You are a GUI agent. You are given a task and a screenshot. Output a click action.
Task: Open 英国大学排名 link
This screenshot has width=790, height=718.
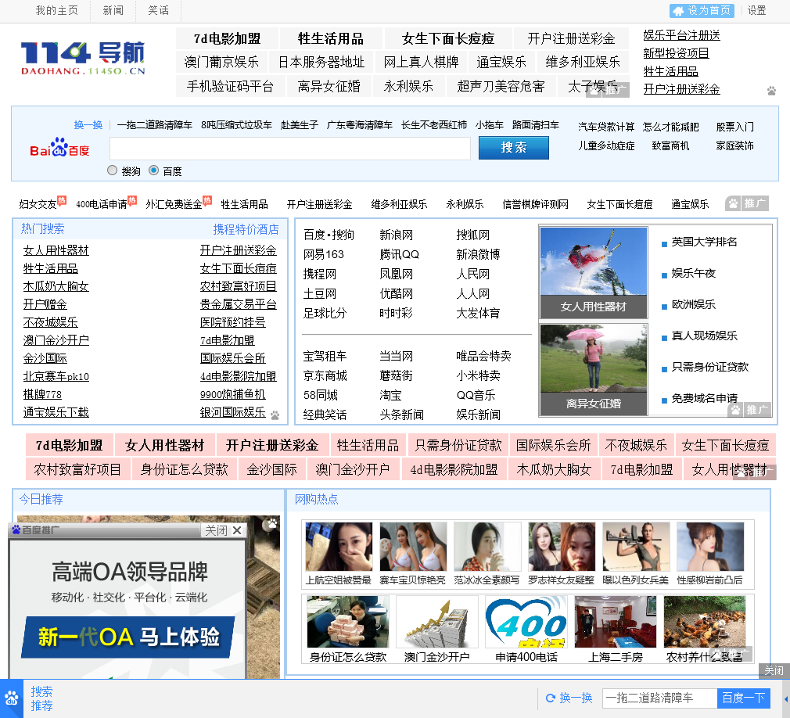(x=704, y=242)
